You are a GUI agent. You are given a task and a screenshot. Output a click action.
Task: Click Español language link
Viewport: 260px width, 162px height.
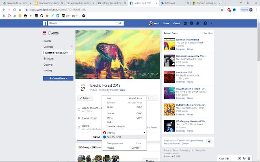(181, 141)
